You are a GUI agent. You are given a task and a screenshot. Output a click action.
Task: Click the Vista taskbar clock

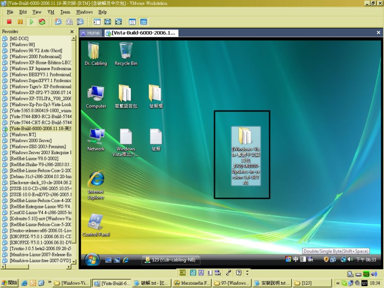click(x=366, y=260)
